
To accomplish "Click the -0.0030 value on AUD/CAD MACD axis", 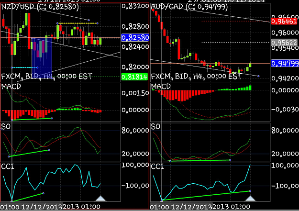I will coord(285,109).
